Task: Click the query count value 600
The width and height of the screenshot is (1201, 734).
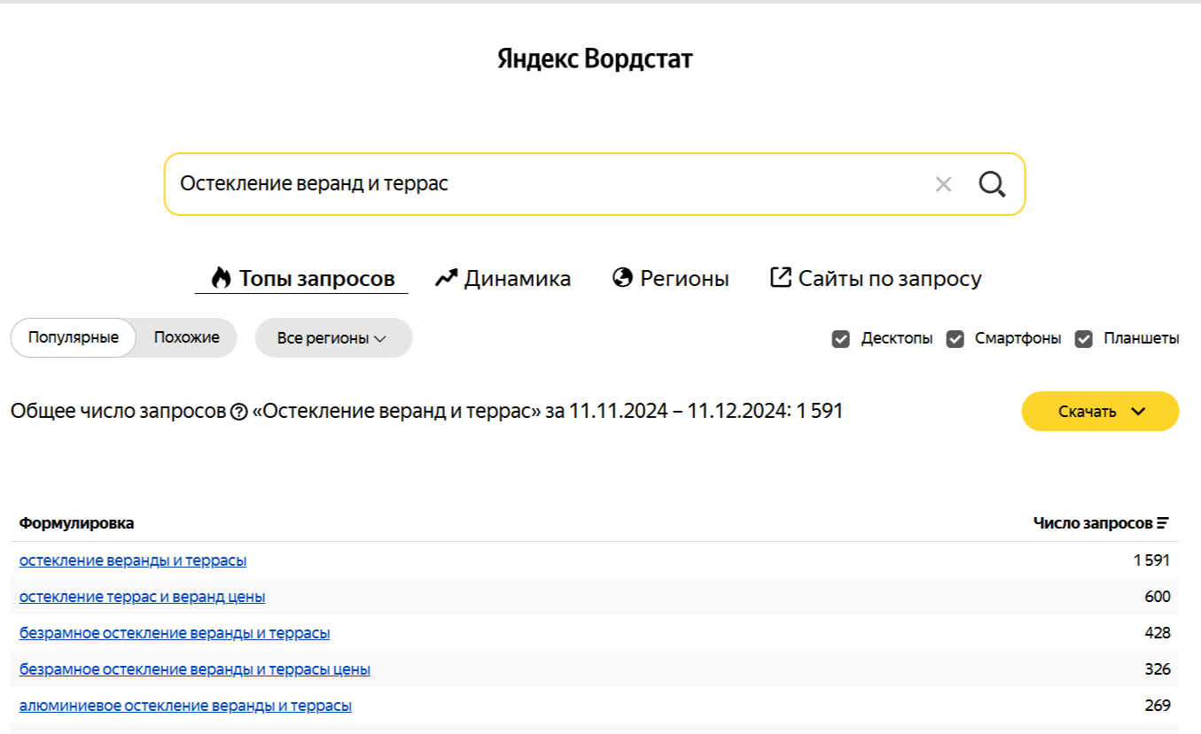Action: pos(1158,597)
